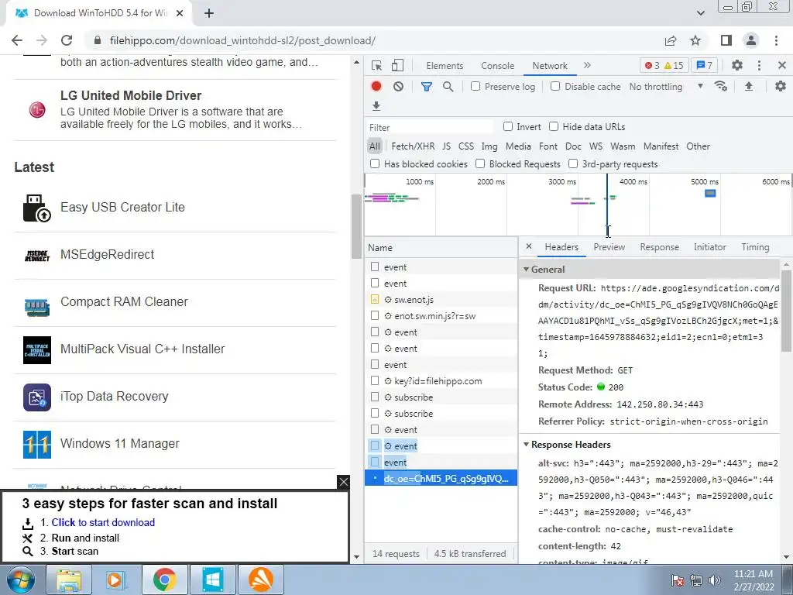Viewport: 793px width, 595px height.
Task: Share this page icon in address bar
Action: (x=671, y=40)
